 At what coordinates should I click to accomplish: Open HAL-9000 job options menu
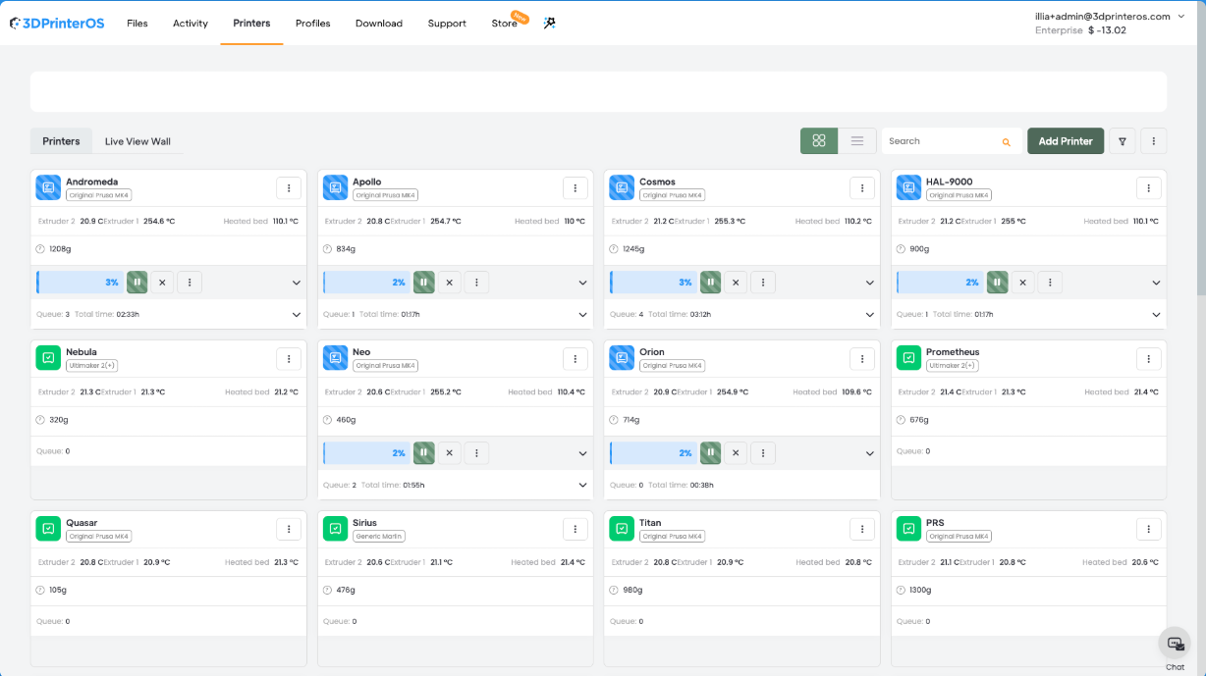[1050, 283]
